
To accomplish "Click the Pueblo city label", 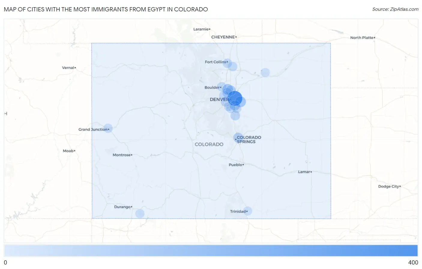I will click(x=235, y=165).
